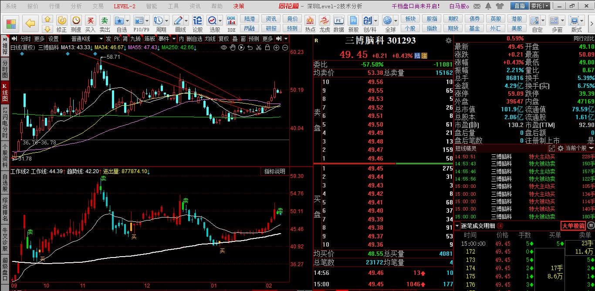Open the 报价 menu

pos(33,6)
